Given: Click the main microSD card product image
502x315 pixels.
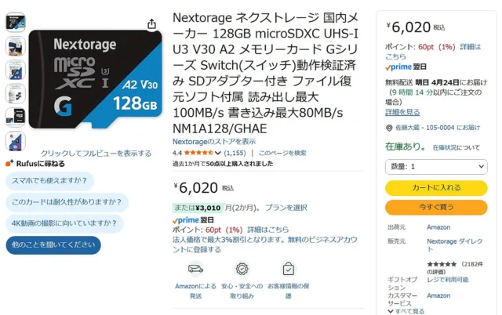Looking at the screenshot, I should pos(94,78).
